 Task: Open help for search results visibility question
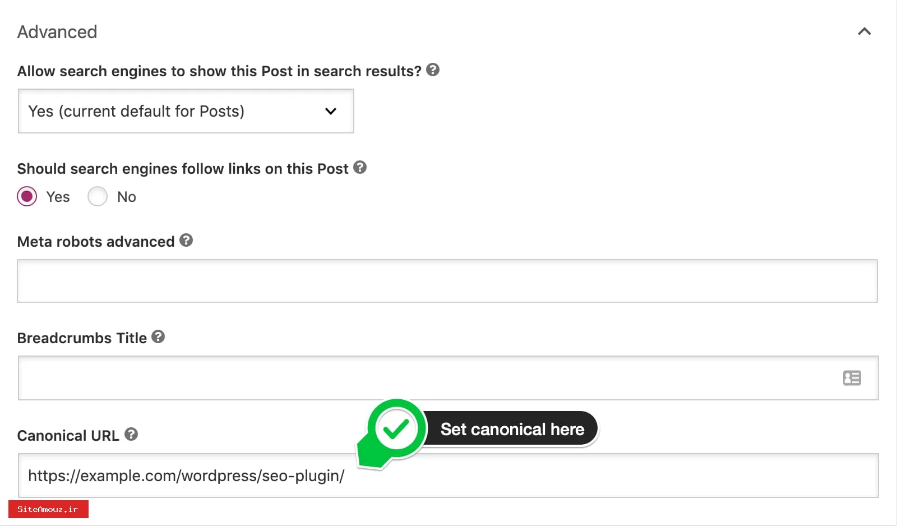[433, 70]
